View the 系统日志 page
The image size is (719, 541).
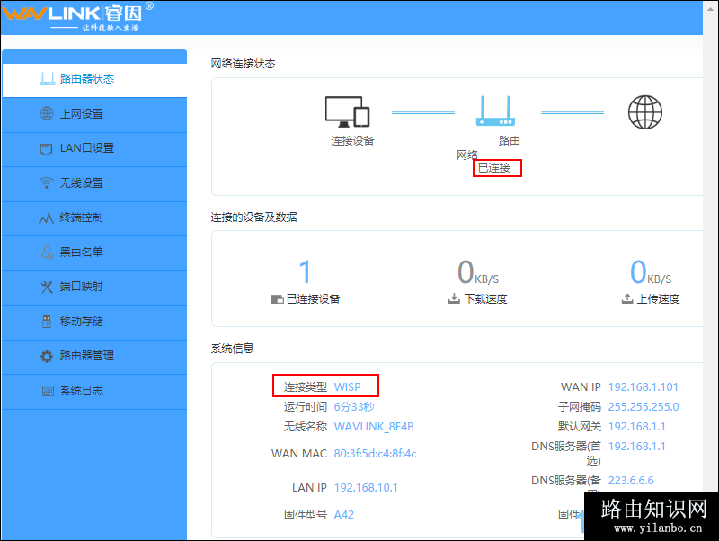94,391
